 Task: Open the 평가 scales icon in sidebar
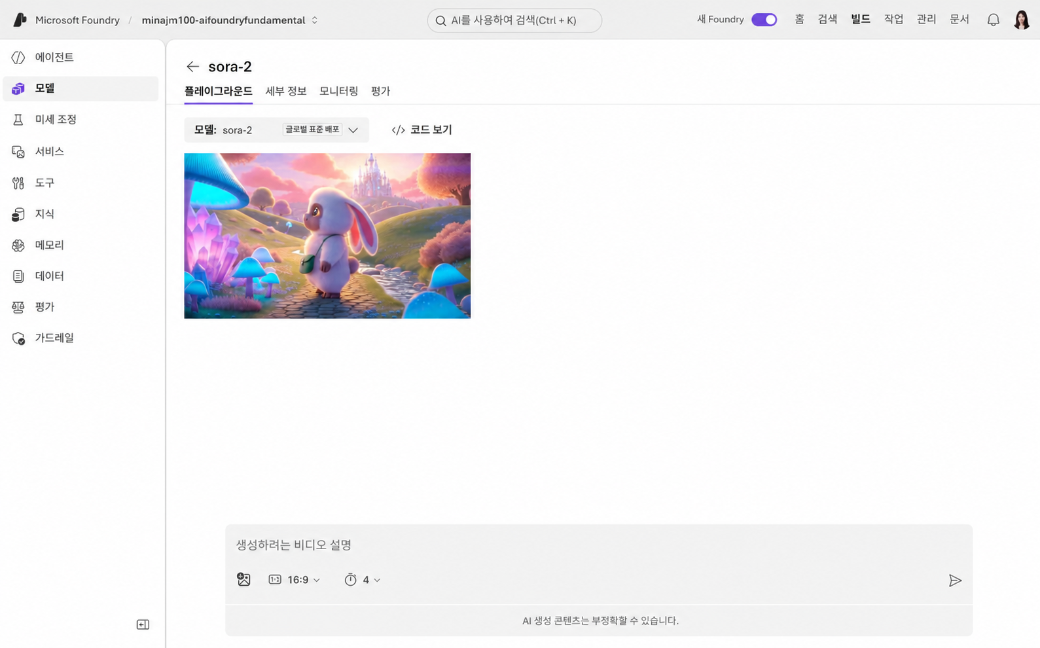[x=18, y=307]
